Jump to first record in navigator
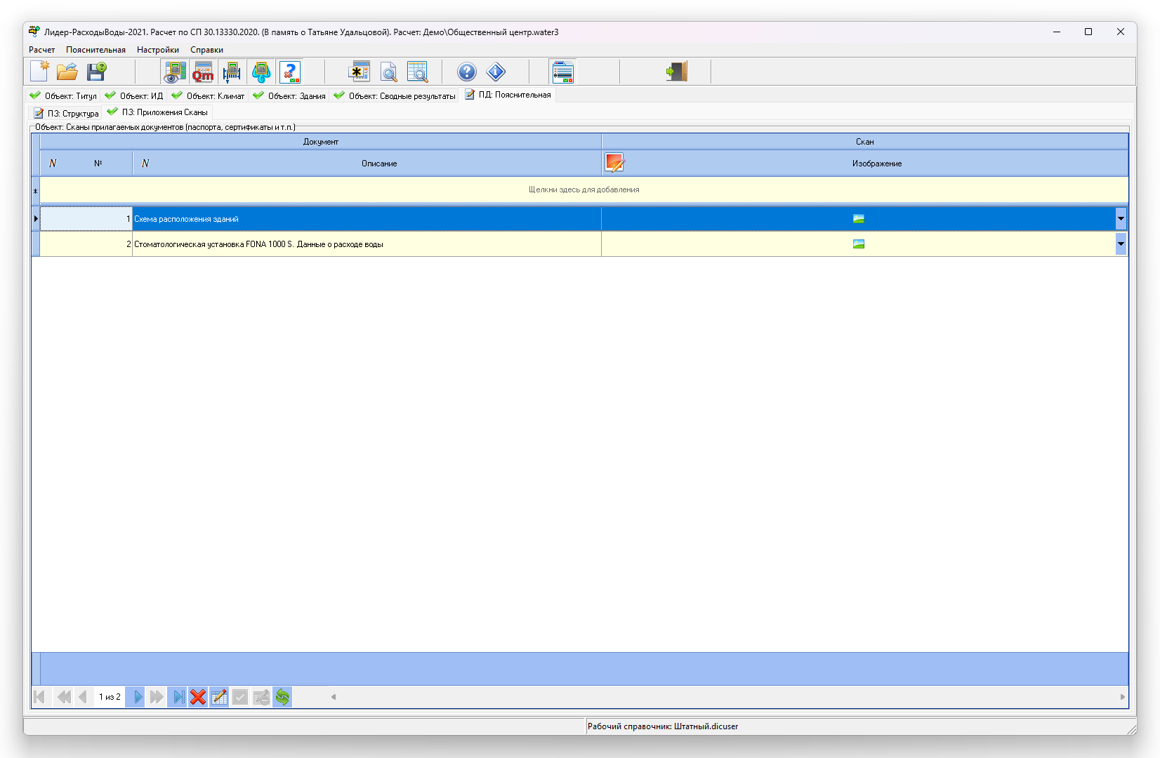The image size is (1160, 758). tap(41, 697)
